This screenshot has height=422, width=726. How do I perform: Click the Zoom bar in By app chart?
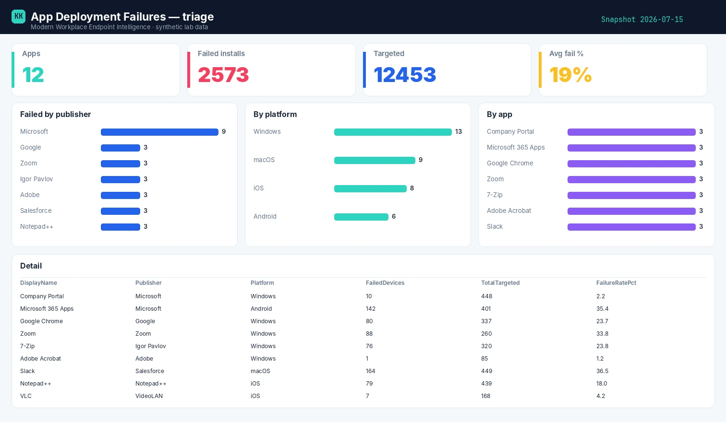[631, 179]
